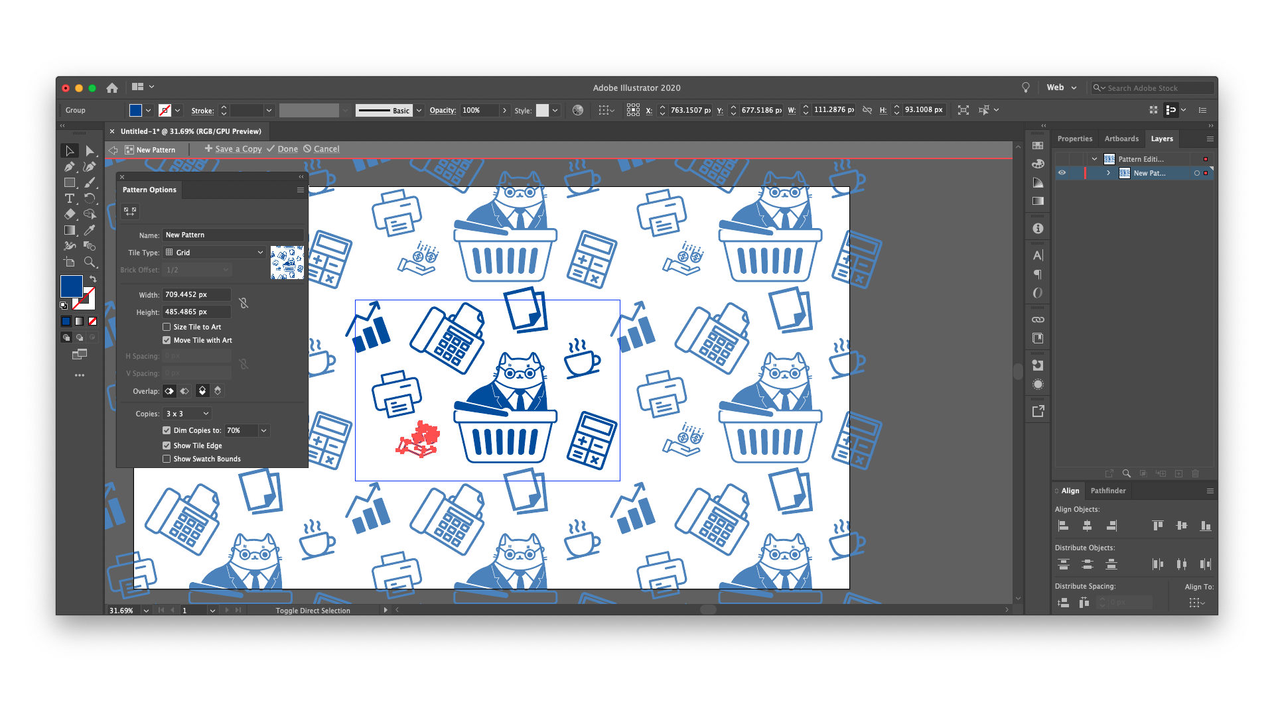Screen dimensions: 1274x716
Task: Open the Document Info panel icon
Action: point(1038,229)
